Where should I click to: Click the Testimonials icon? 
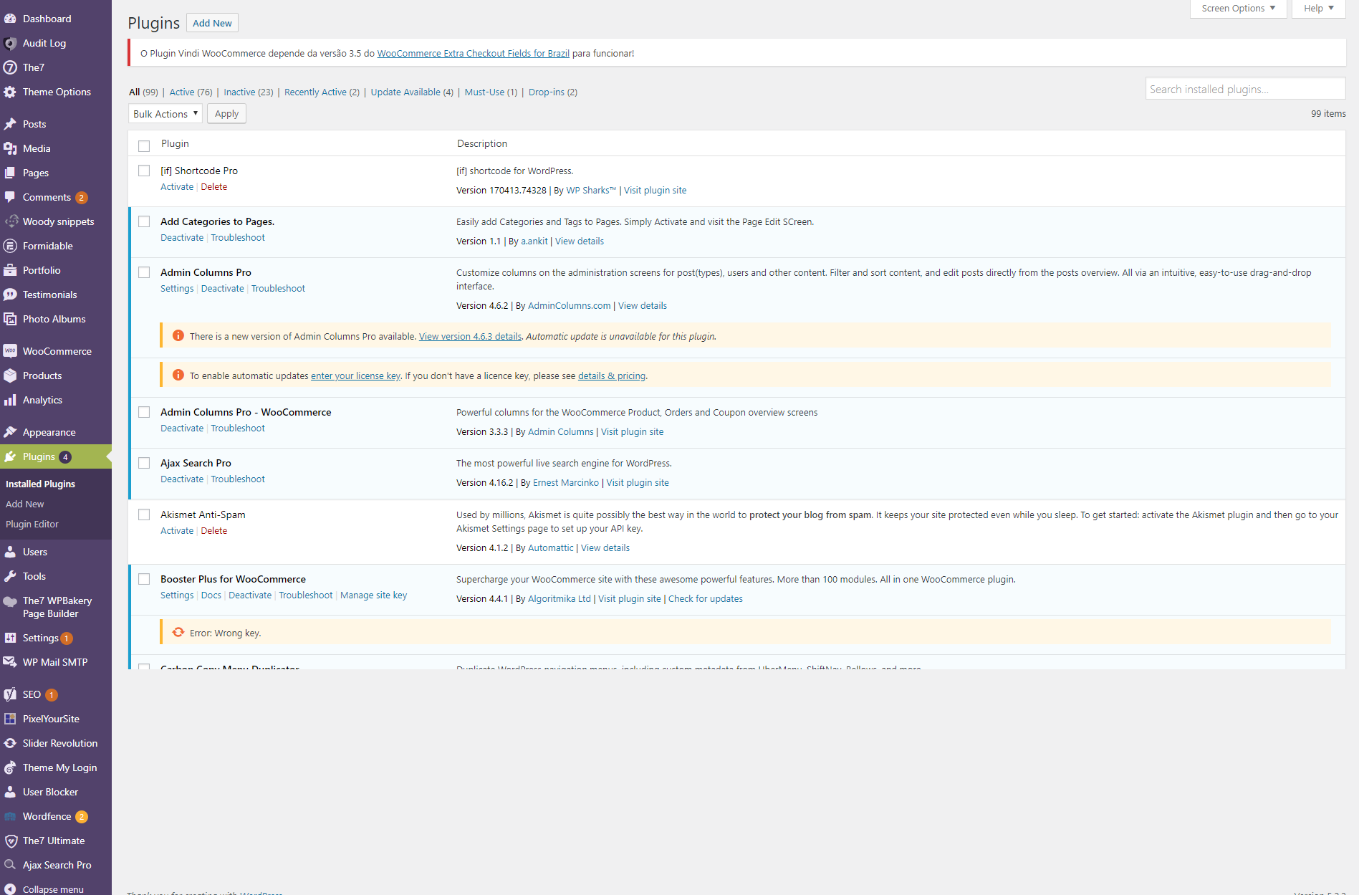click(10, 295)
